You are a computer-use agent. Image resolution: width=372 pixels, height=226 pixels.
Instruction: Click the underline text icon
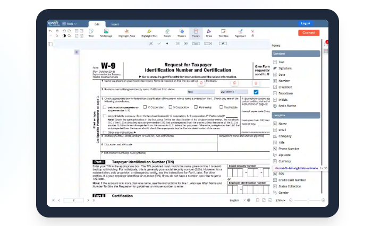pyautogui.click(x=252, y=31)
